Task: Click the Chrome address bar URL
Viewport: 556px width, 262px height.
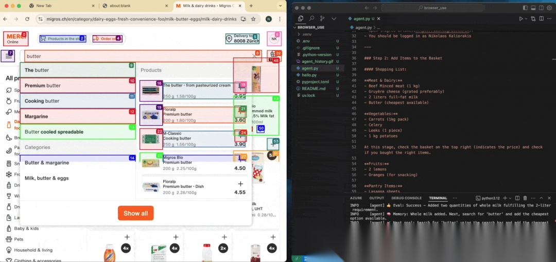Action: coord(142,19)
